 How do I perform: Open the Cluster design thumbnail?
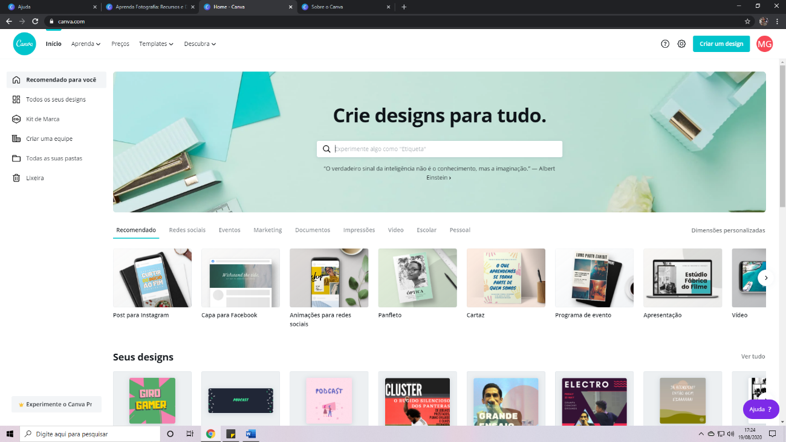click(418, 398)
